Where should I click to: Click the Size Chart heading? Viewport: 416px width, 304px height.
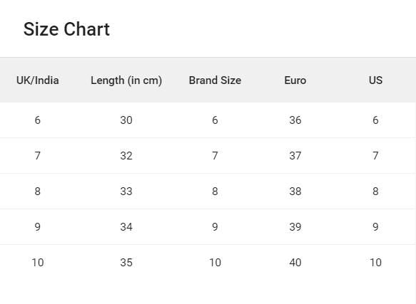click(66, 29)
